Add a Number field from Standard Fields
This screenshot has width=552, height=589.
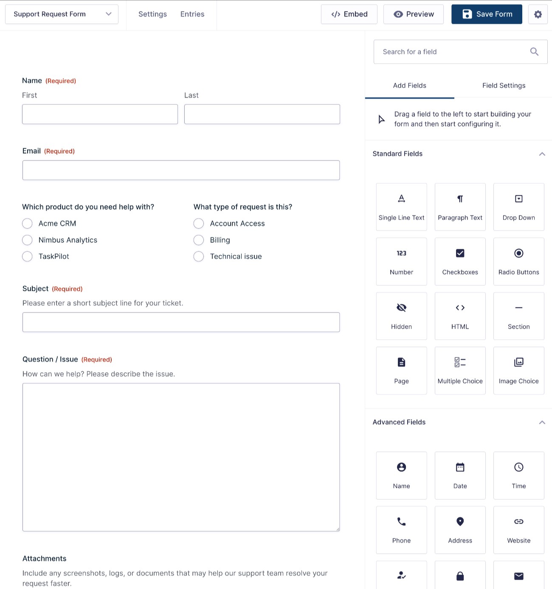(401, 261)
